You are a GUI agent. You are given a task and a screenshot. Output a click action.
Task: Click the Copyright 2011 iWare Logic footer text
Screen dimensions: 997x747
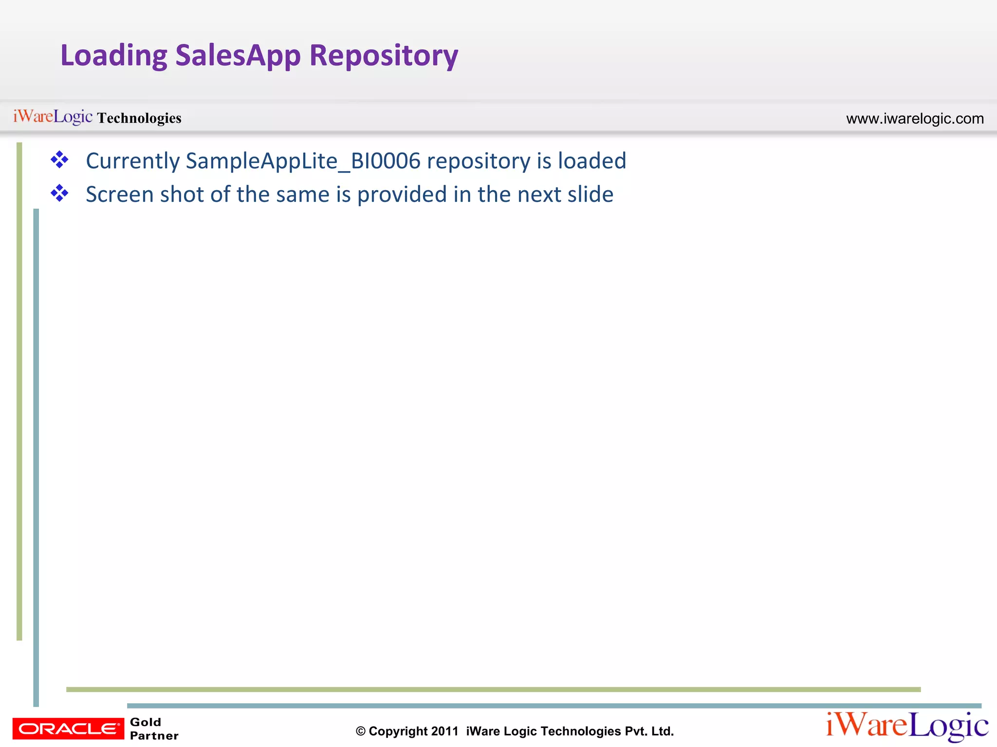pos(515,731)
